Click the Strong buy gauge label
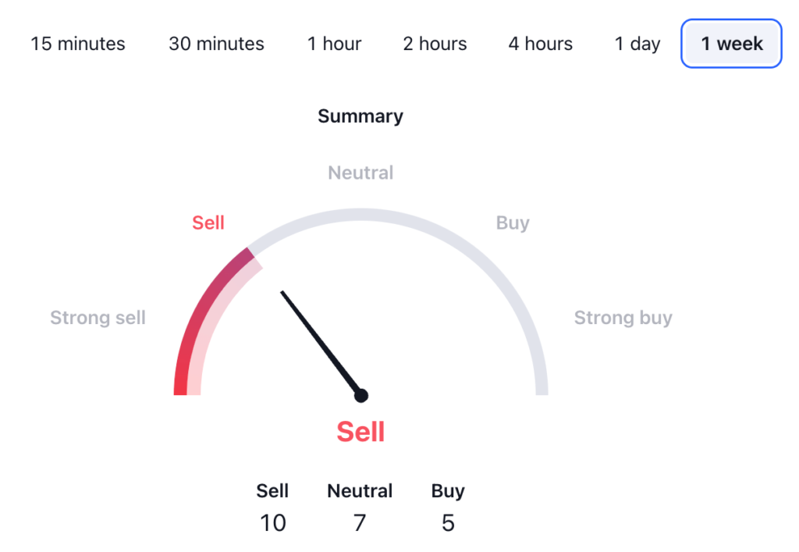This screenshot has width=799, height=552. (x=623, y=318)
